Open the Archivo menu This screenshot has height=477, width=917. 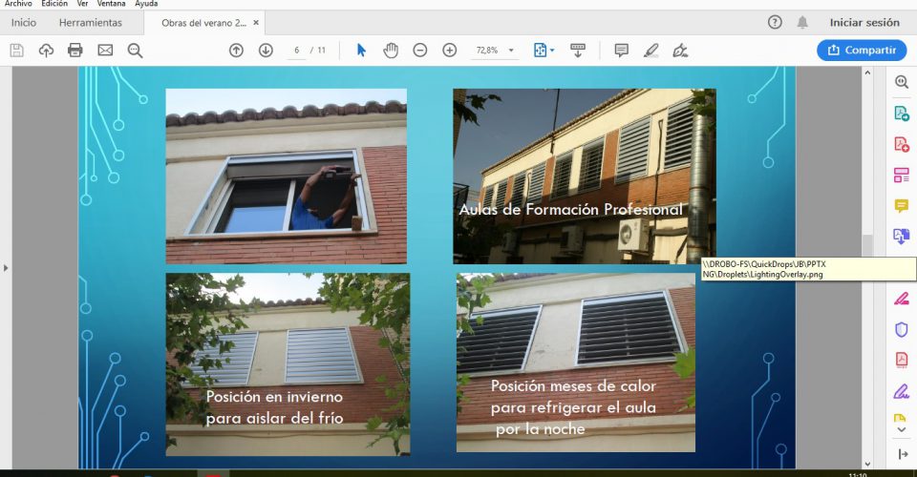pyautogui.click(x=18, y=4)
